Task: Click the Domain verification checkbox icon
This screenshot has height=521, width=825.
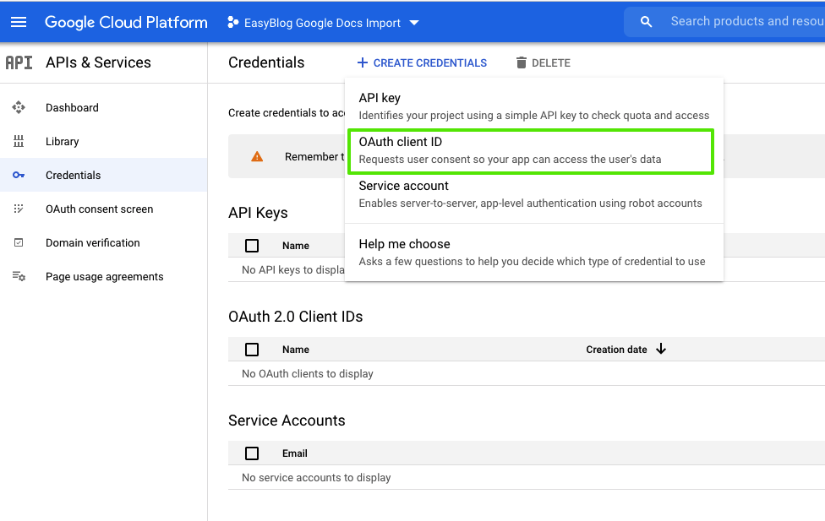Action: [19, 242]
